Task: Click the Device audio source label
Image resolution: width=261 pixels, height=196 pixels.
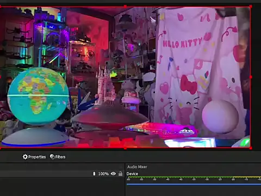Action: [132, 174]
